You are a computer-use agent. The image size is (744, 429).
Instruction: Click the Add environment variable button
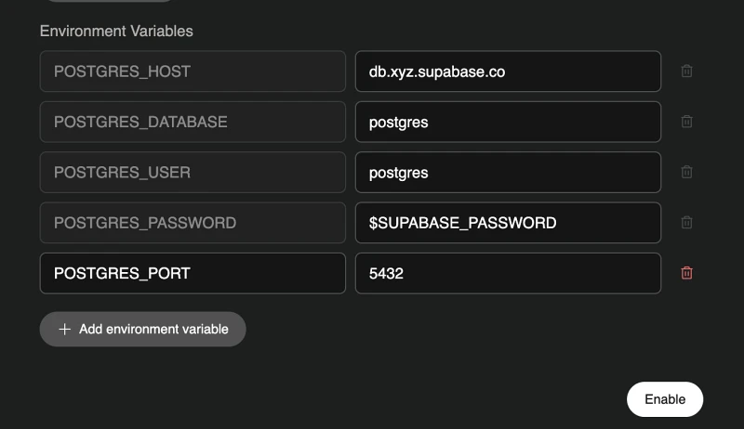point(143,329)
